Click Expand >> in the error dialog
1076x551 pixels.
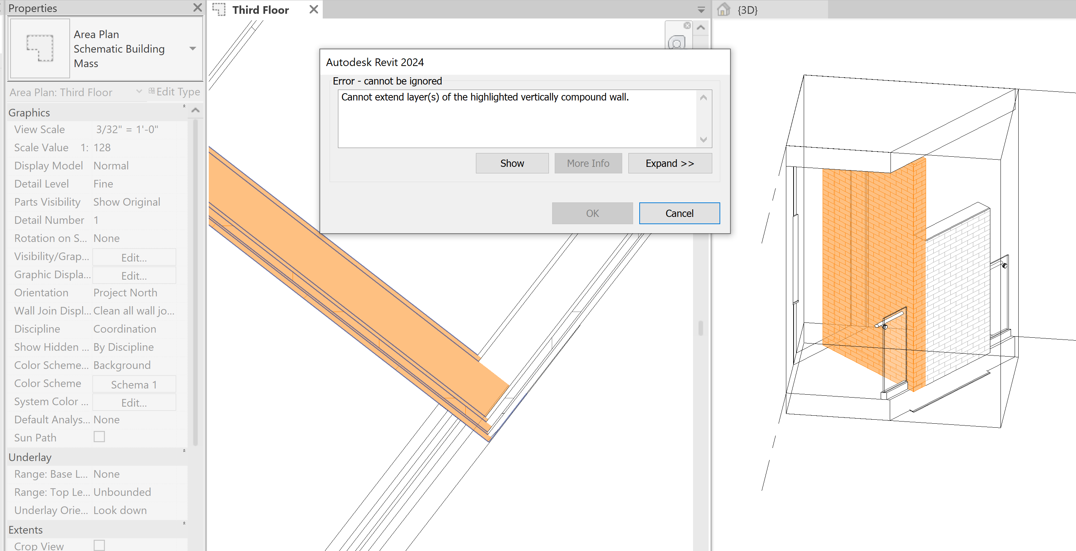[x=669, y=163]
